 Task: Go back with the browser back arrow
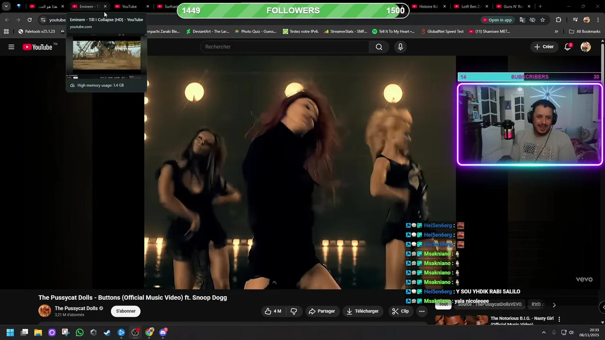point(7,20)
